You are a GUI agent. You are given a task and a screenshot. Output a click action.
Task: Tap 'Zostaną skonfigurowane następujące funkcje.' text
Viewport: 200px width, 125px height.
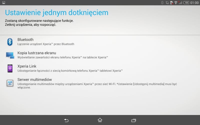tap(39, 20)
